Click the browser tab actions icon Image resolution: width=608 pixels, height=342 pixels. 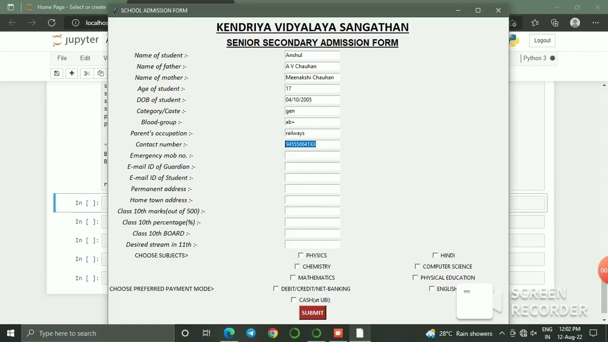pos(10,7)
